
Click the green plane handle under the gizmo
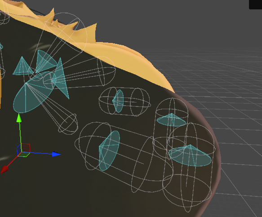pos(24,154)
